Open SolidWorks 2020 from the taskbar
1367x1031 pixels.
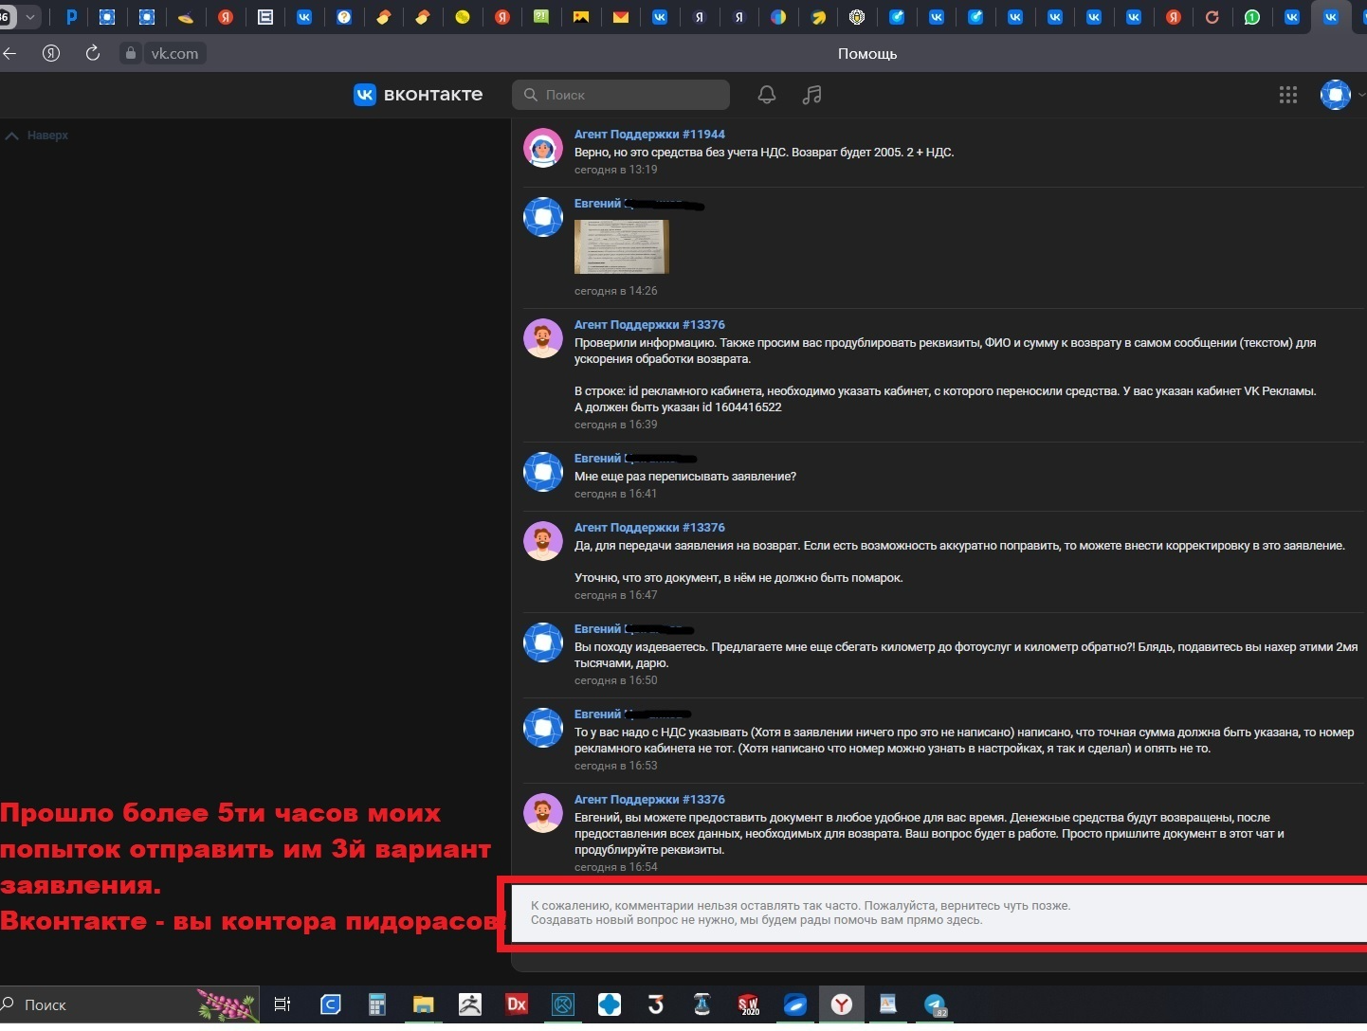coord(749,1004)
